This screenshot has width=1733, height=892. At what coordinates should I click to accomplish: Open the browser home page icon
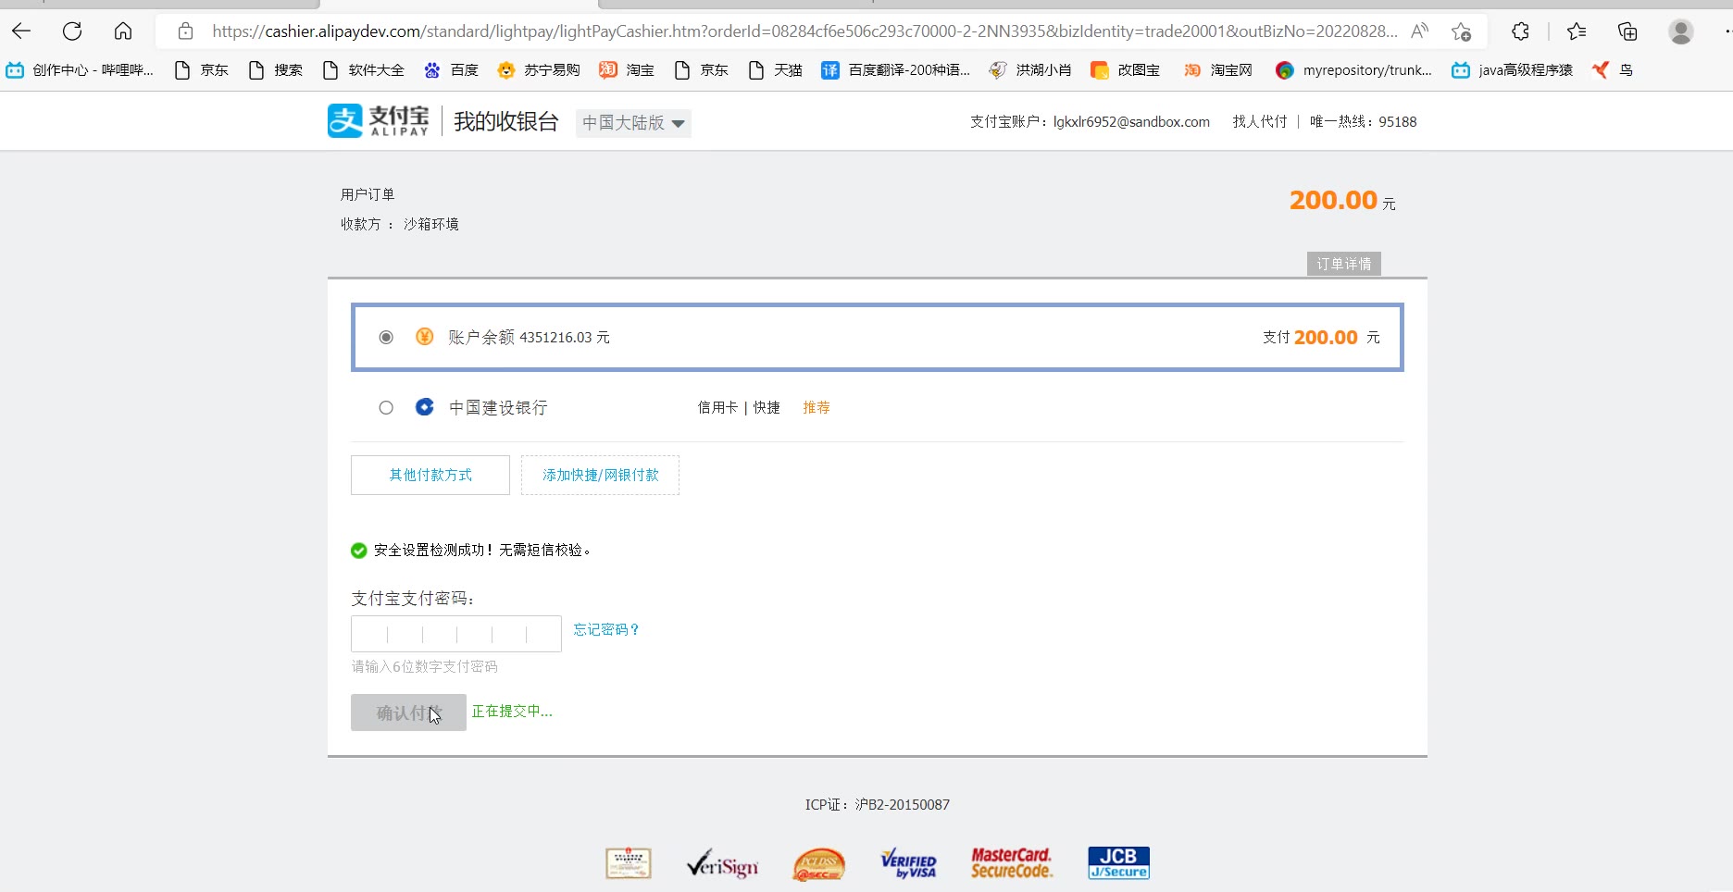[x=123, y=31]
